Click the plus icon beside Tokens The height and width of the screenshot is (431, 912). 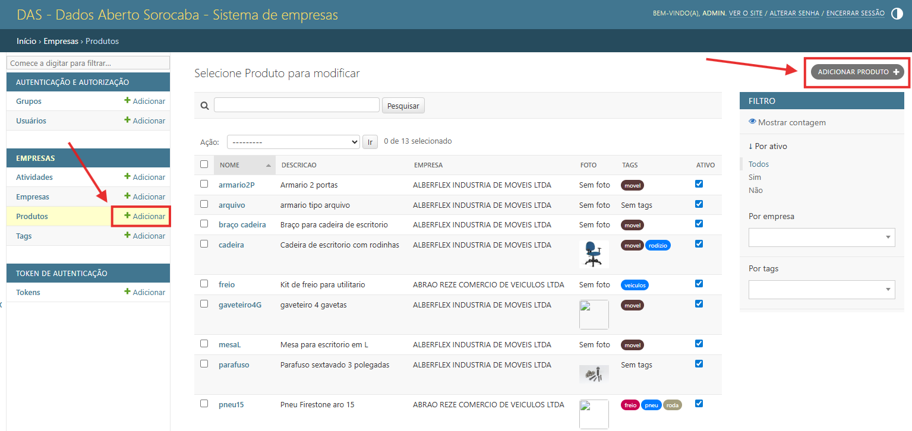click(127, 292)
